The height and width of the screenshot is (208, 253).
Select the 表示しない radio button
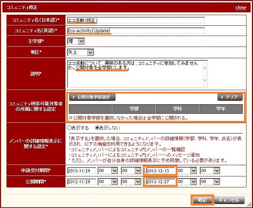point(97,127)
